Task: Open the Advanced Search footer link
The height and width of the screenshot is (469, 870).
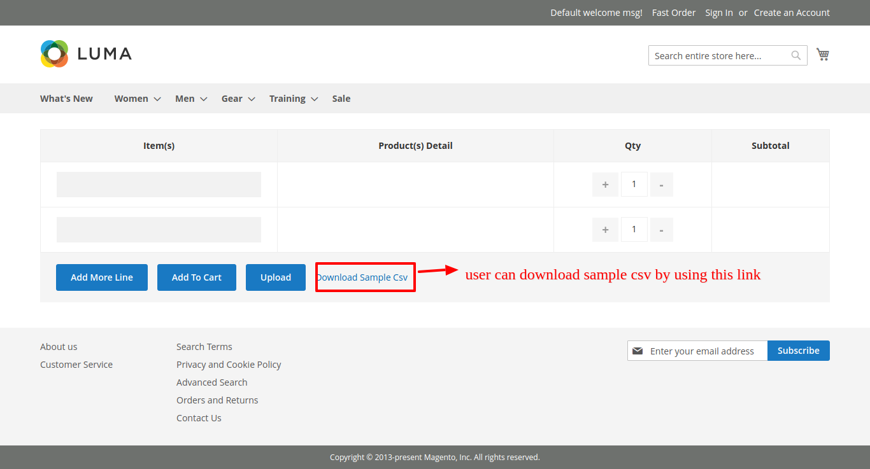Action: [x=212, y=382]
